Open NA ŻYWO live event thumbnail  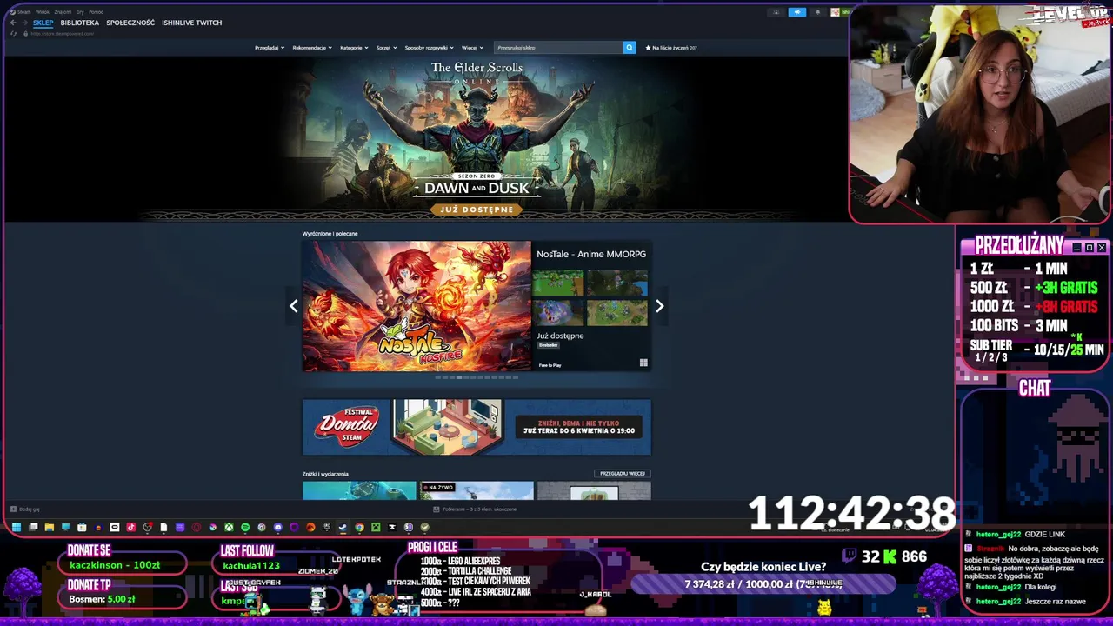[477, 491]
